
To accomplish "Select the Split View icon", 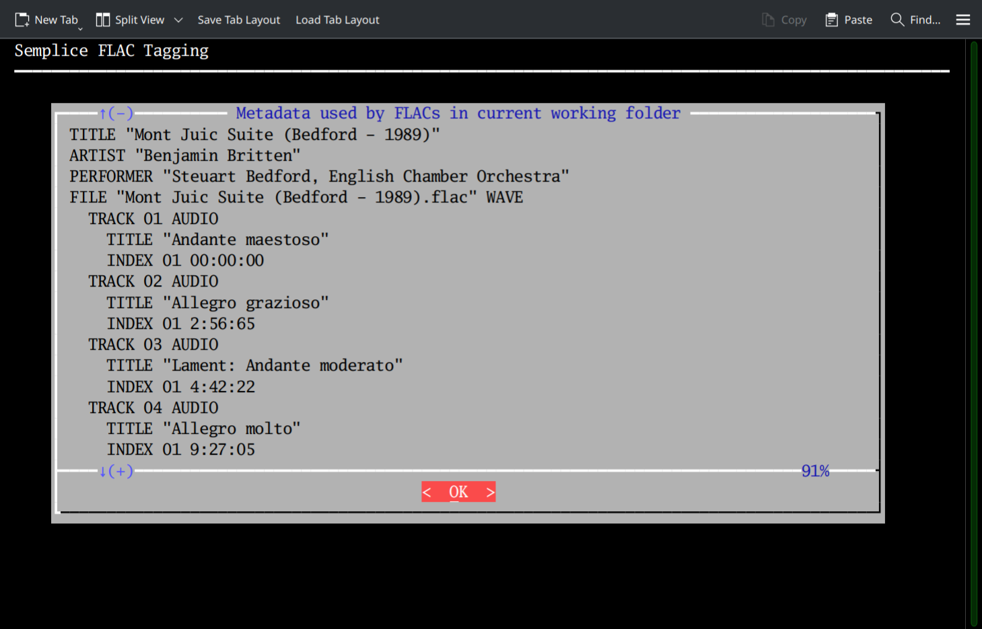I will [102, 20].
